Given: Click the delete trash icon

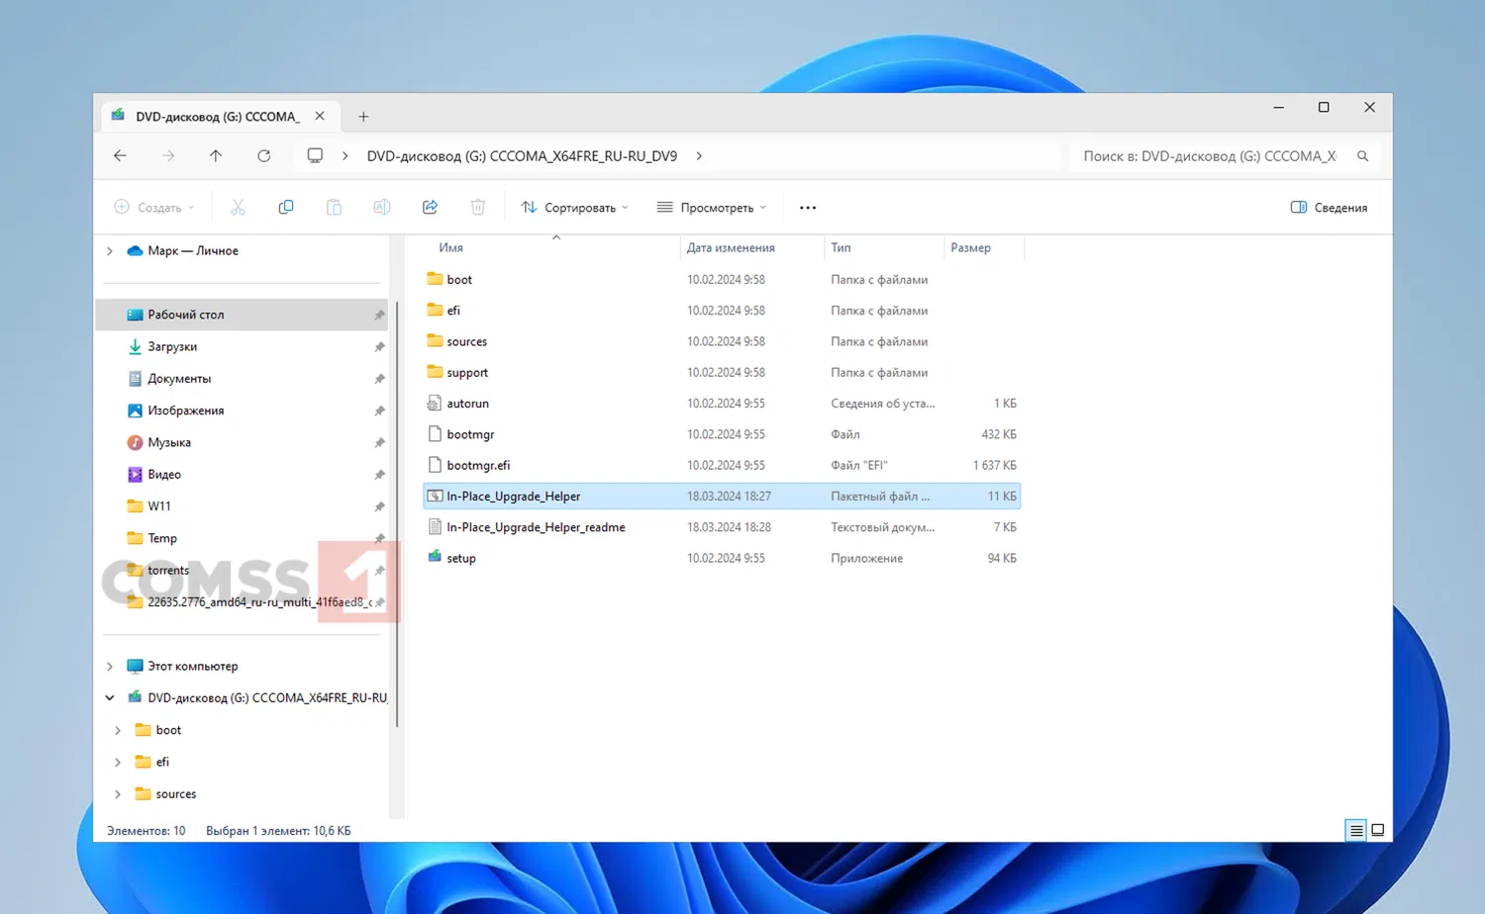Looking at the screenshot, I should [x=478, y=208].
